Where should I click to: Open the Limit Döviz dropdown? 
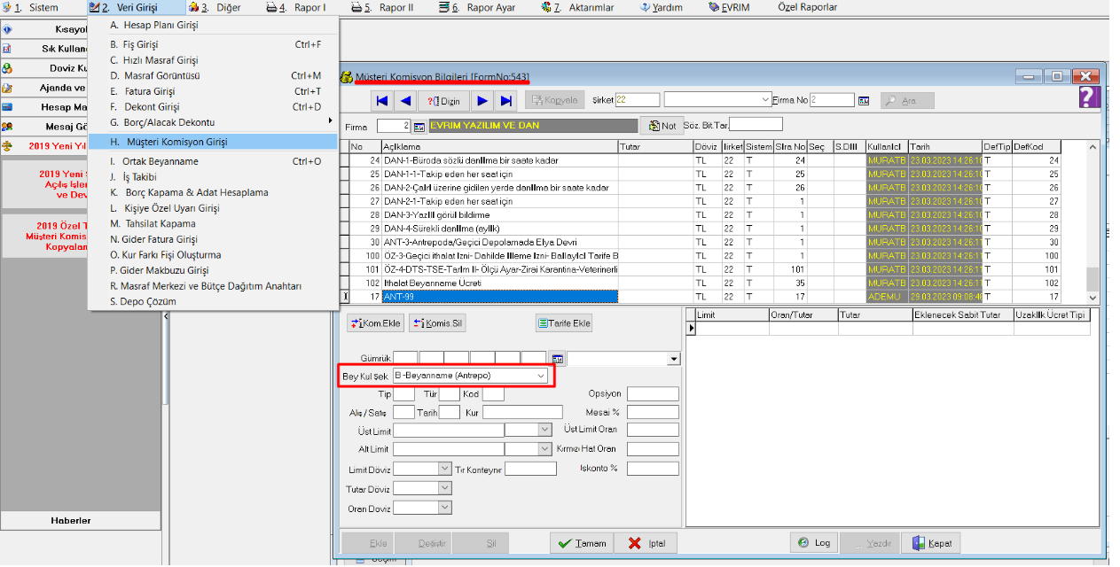[x=444, y=469]
